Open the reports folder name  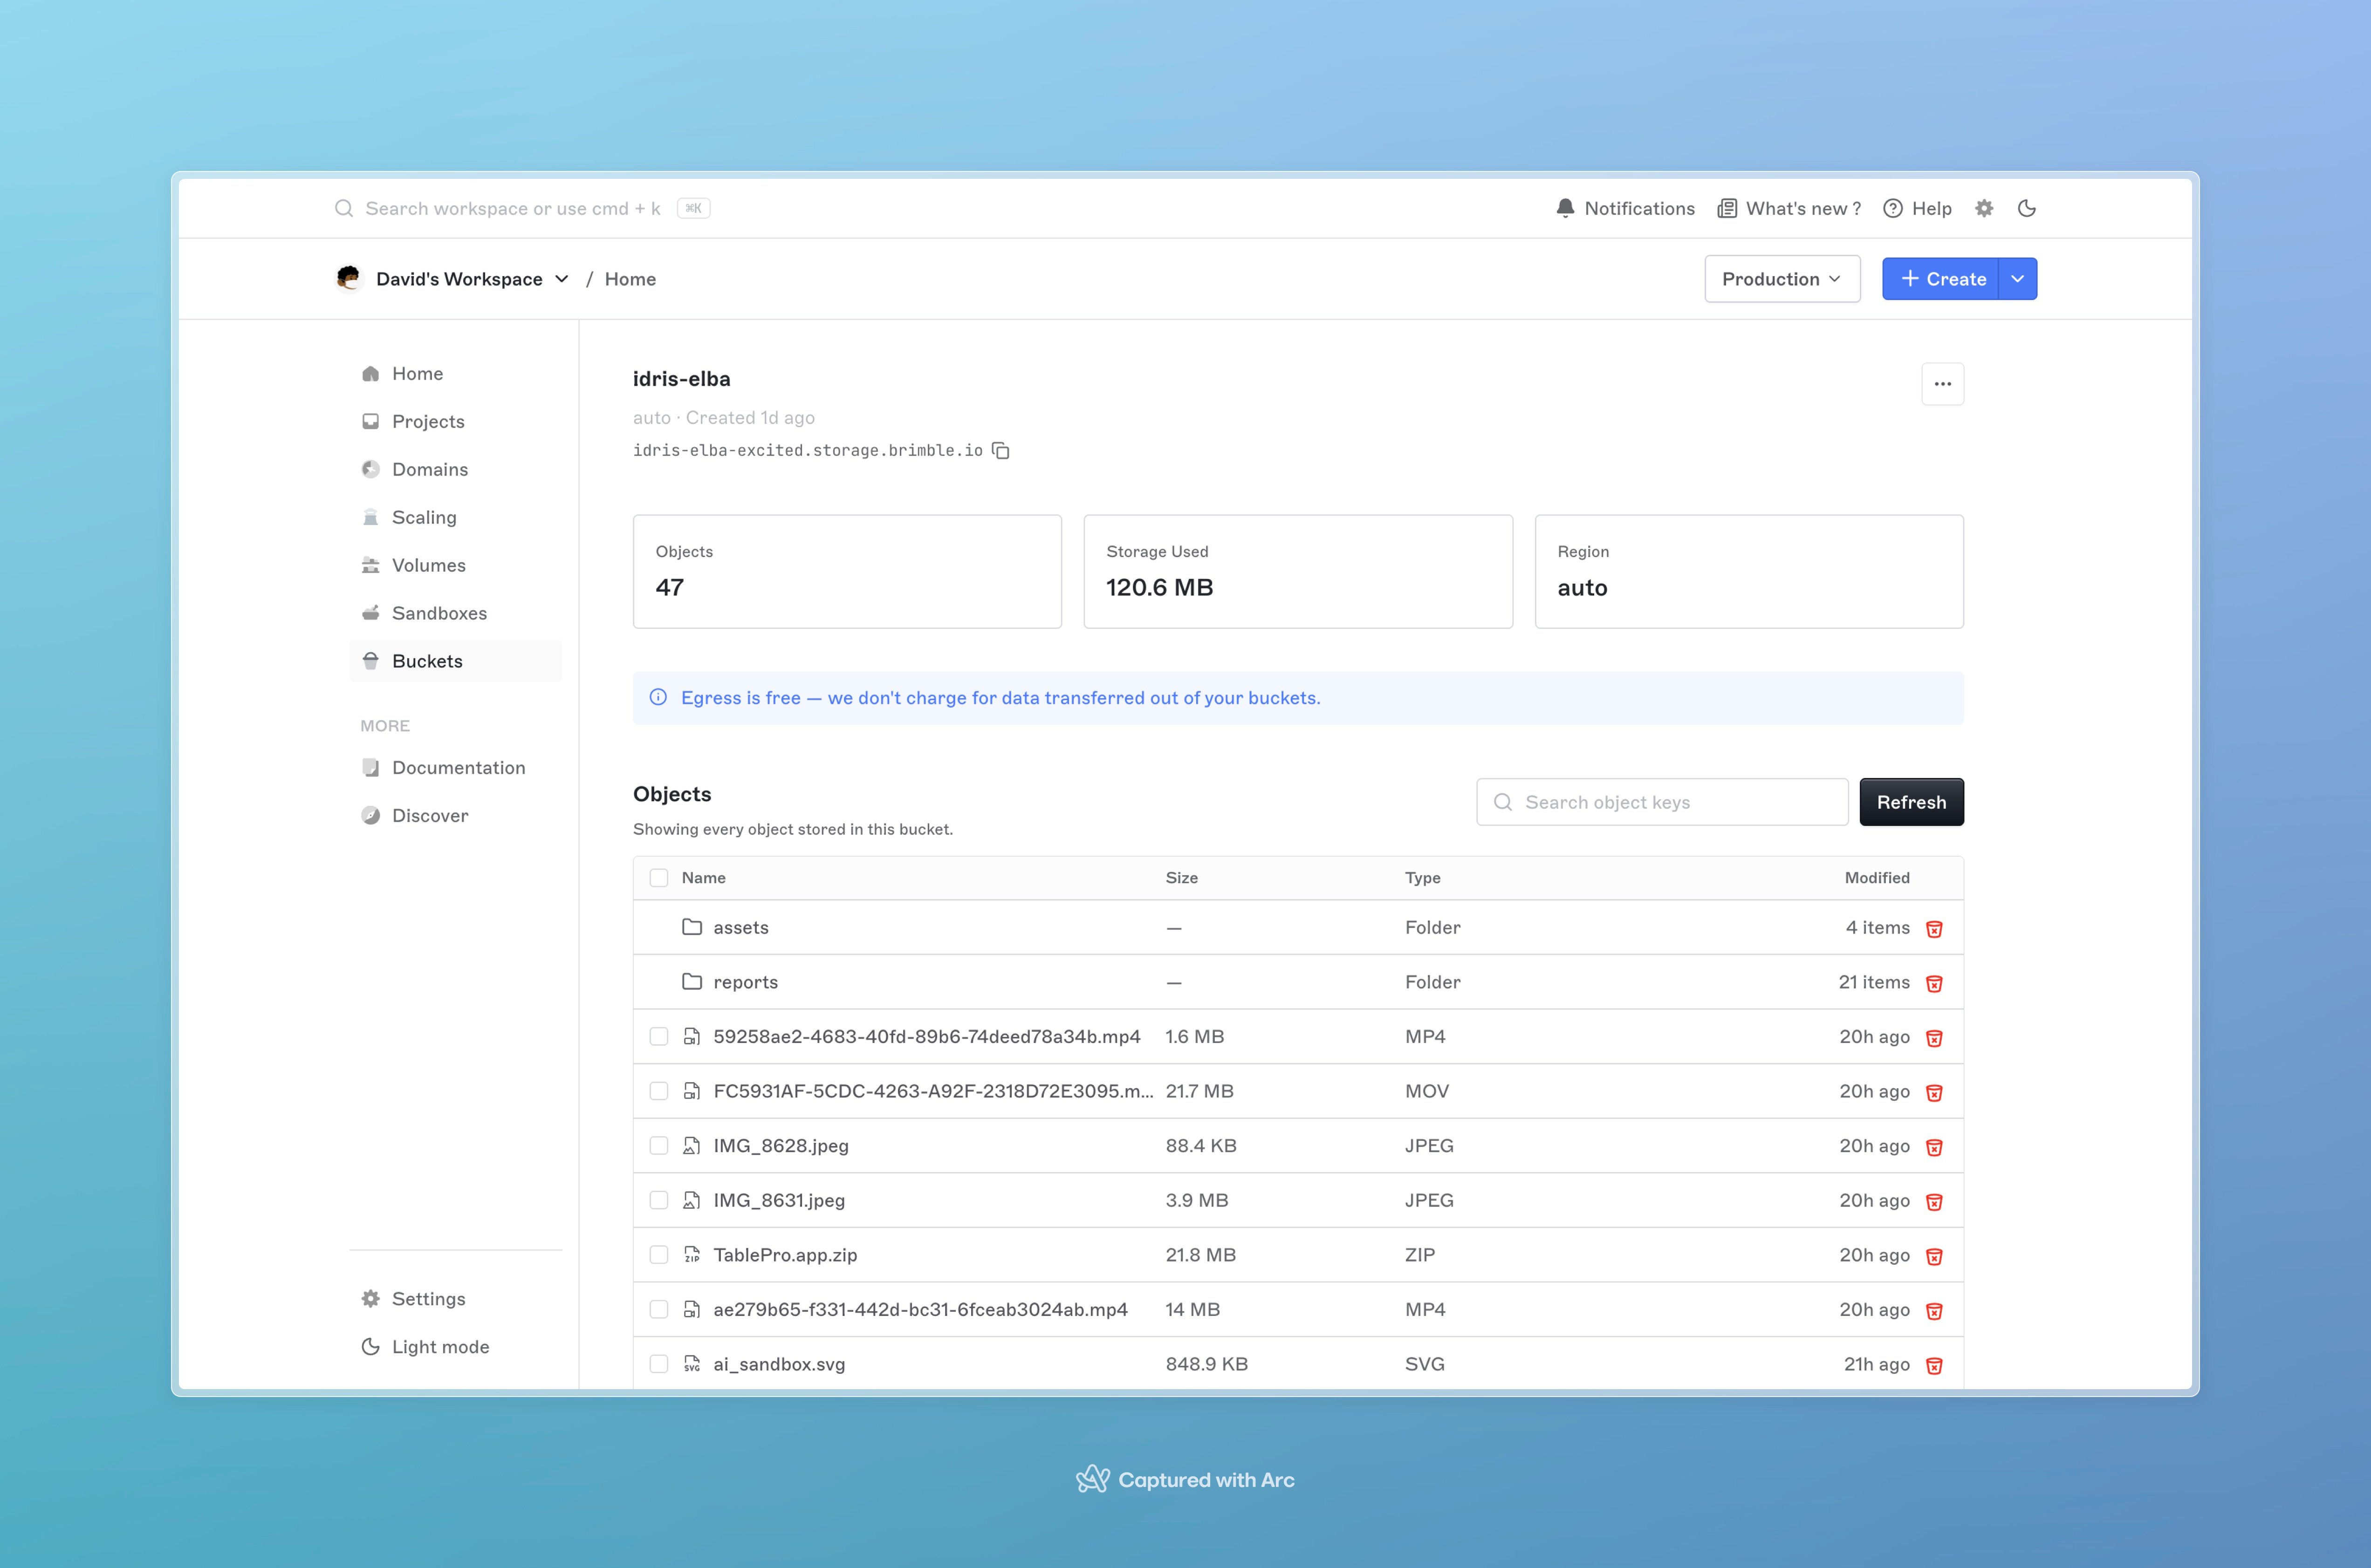tap(745, 982)
